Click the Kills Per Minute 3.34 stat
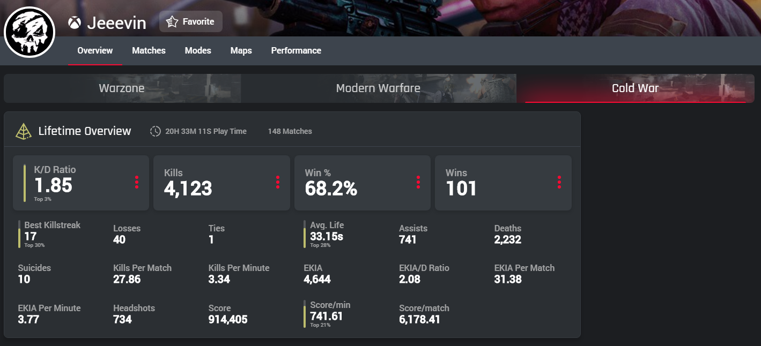The image size is (761, 346). (239, 274)
